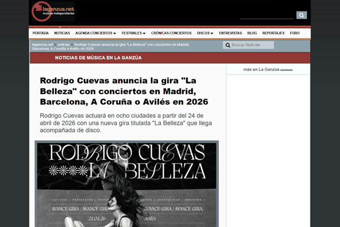This screenshot has height=227, width=340.
Task: Open the NOTICIAS menu item
Action: pos(62,33)
